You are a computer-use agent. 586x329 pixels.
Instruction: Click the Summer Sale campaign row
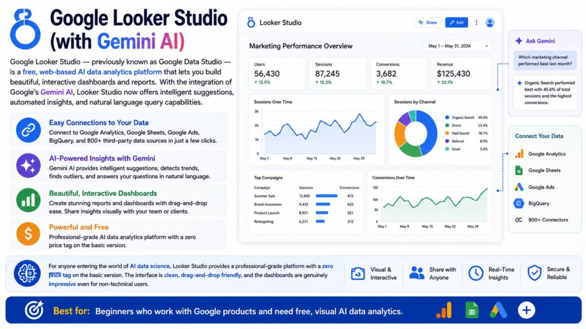306,196
